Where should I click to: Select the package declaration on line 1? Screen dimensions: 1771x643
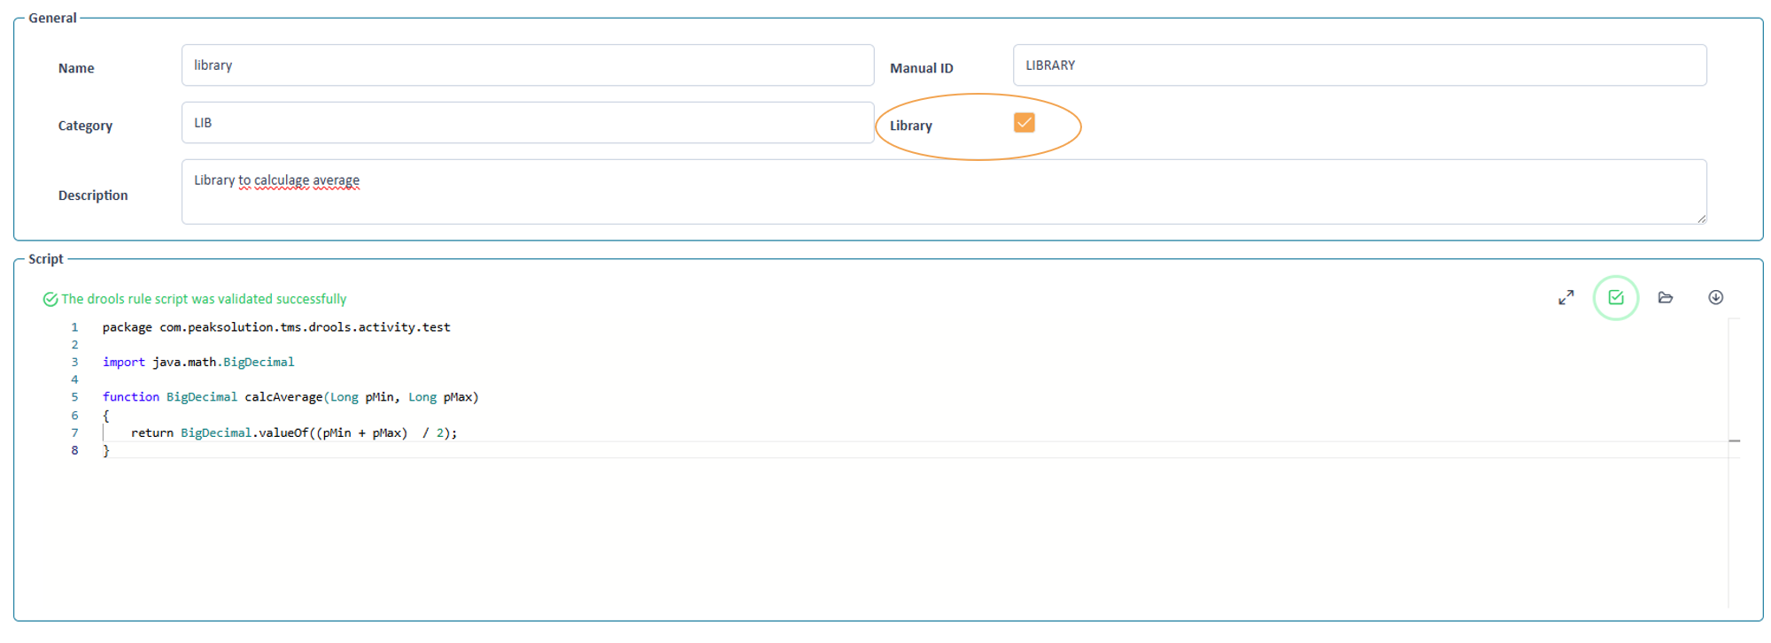coord(276,327)
